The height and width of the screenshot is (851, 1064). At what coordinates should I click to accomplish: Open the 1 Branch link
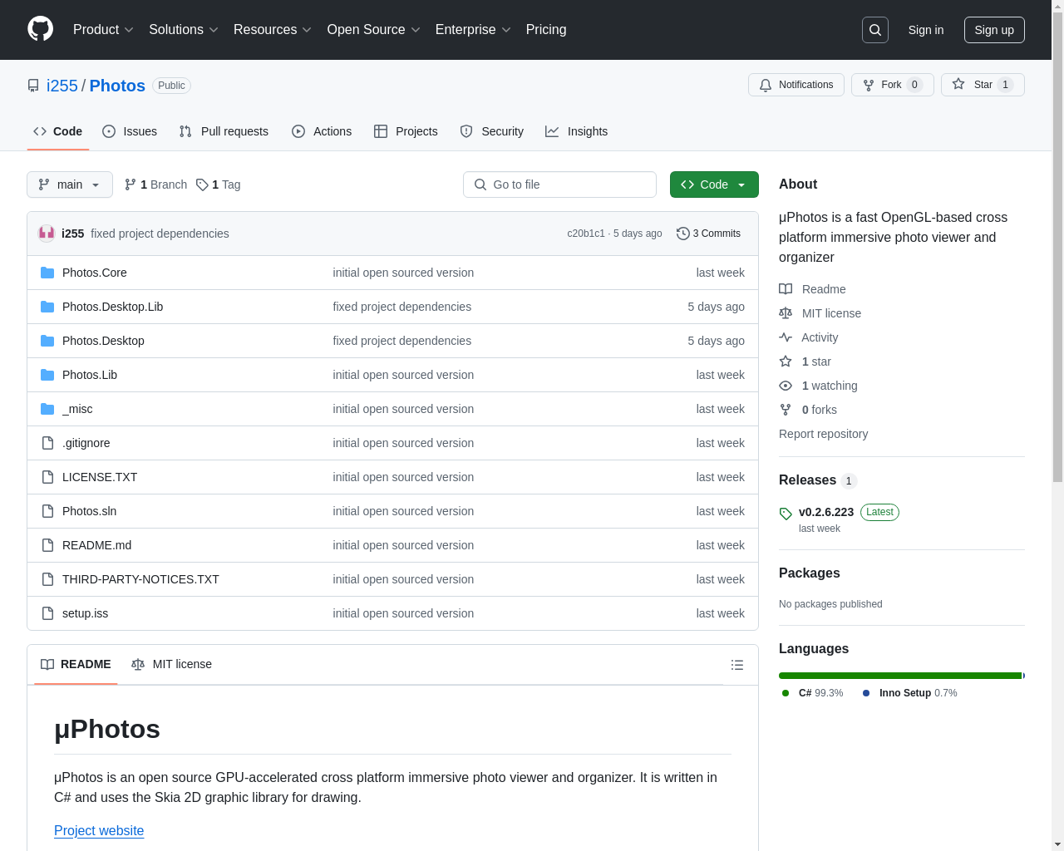click(x=155, y=184)
